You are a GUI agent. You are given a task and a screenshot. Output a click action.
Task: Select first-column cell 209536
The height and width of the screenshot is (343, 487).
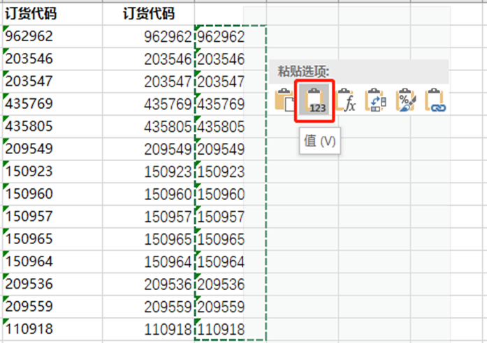click(52, 284)
